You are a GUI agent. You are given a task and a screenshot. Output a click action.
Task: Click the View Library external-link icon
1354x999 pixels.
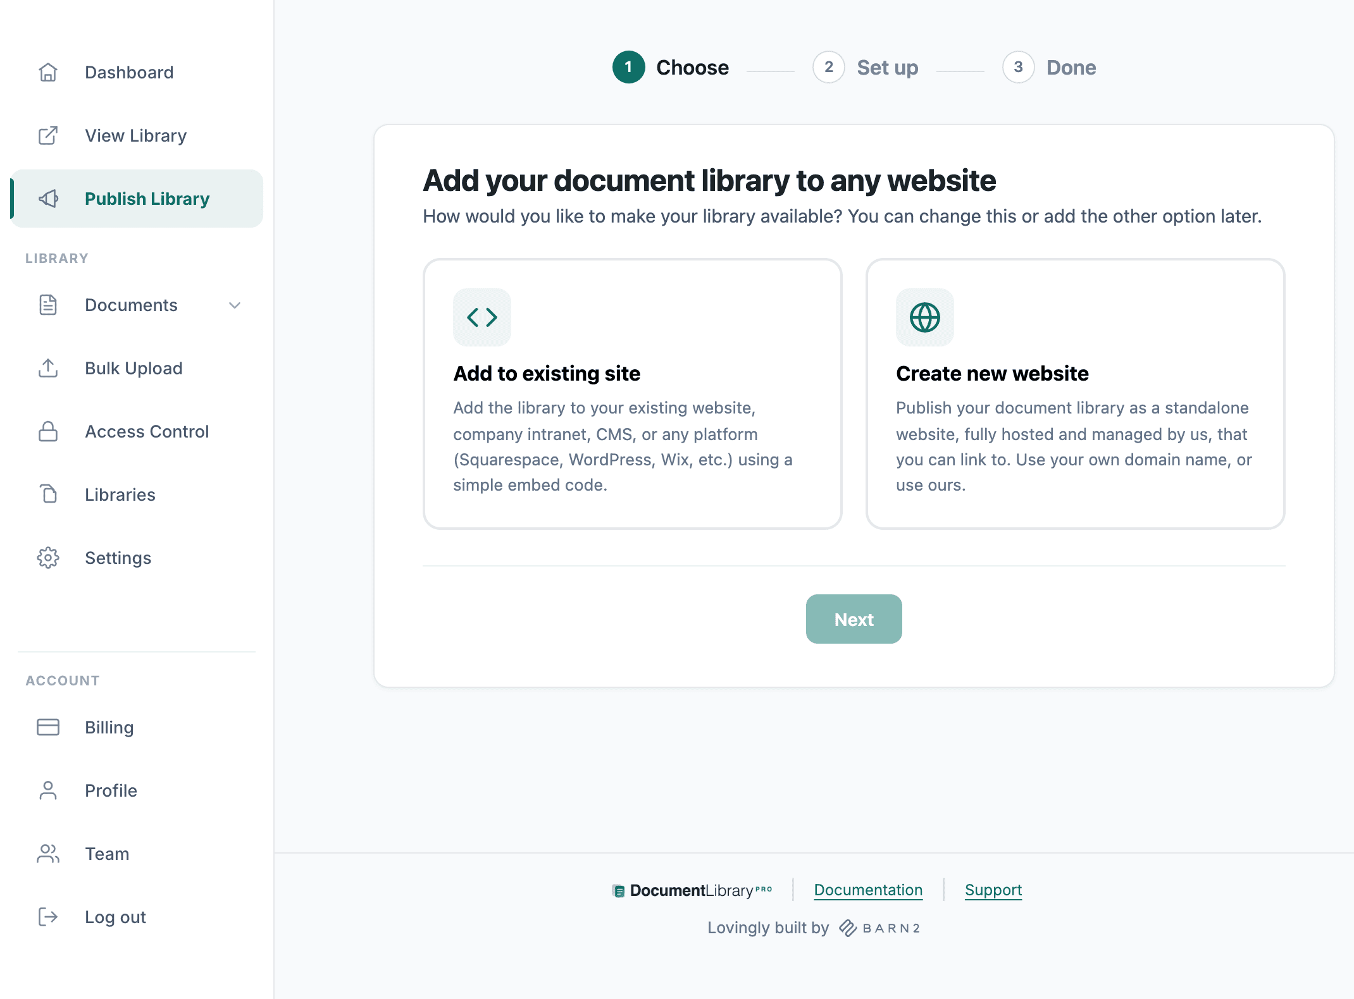coord(48,135)
